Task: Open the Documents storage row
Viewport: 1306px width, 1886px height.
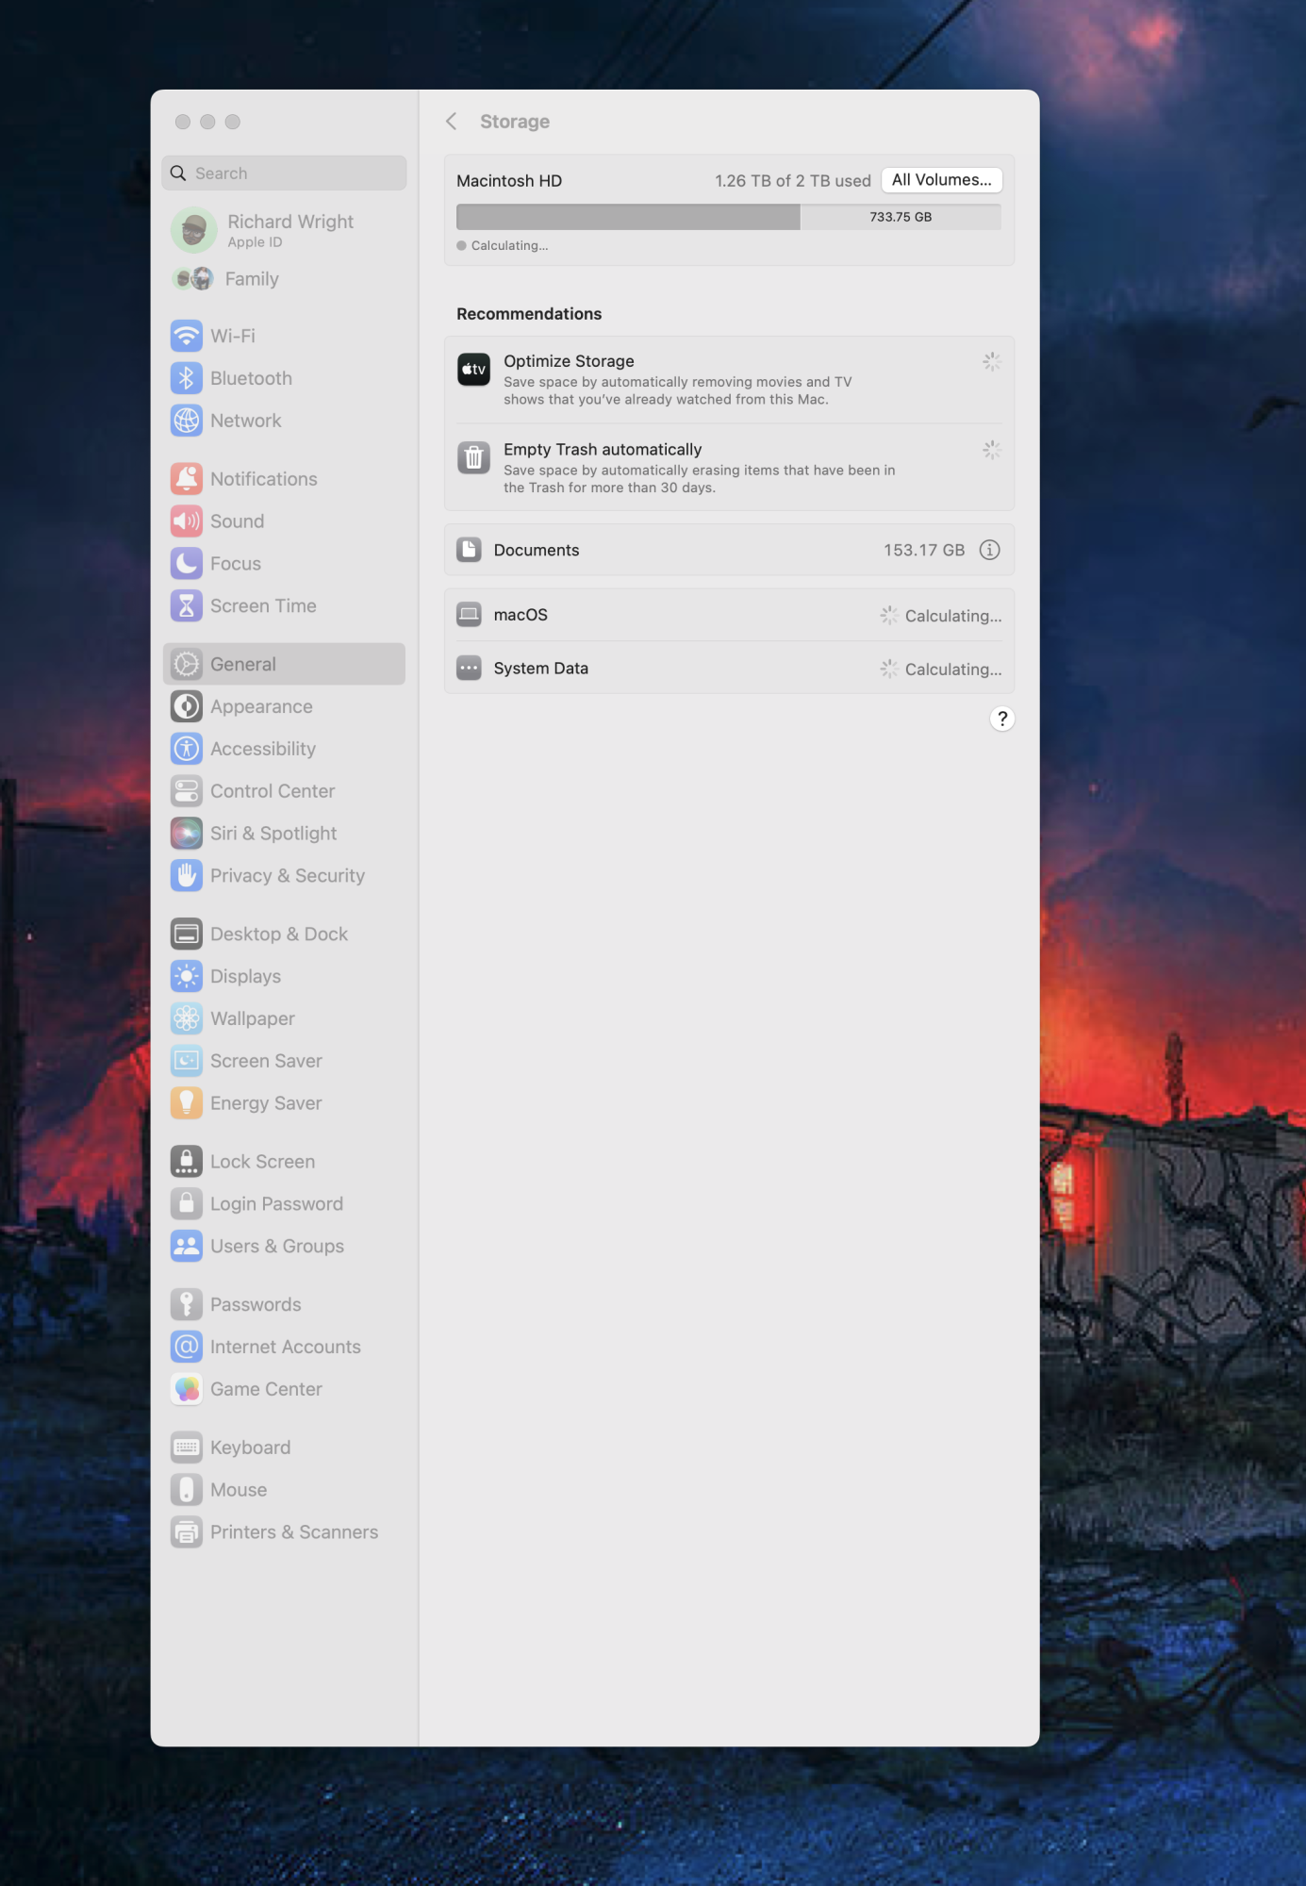Action: (729, 550)
